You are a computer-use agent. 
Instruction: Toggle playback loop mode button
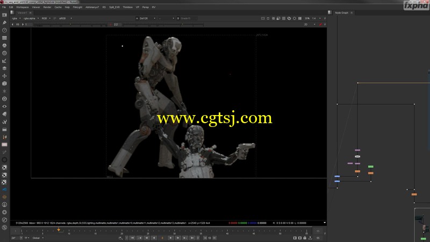click(120, 238)
